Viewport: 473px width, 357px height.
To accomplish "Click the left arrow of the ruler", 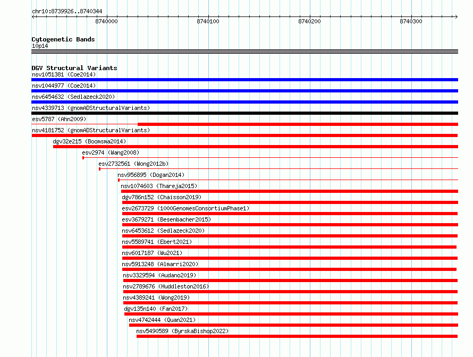I will (33, 16).
